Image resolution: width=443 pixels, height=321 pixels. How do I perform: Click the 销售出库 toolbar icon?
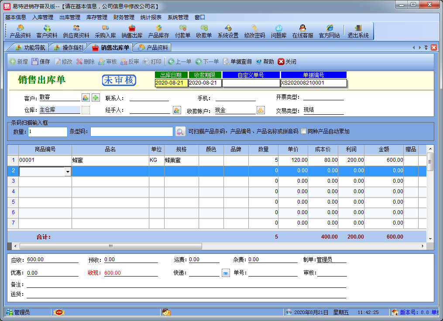(132, 31)
